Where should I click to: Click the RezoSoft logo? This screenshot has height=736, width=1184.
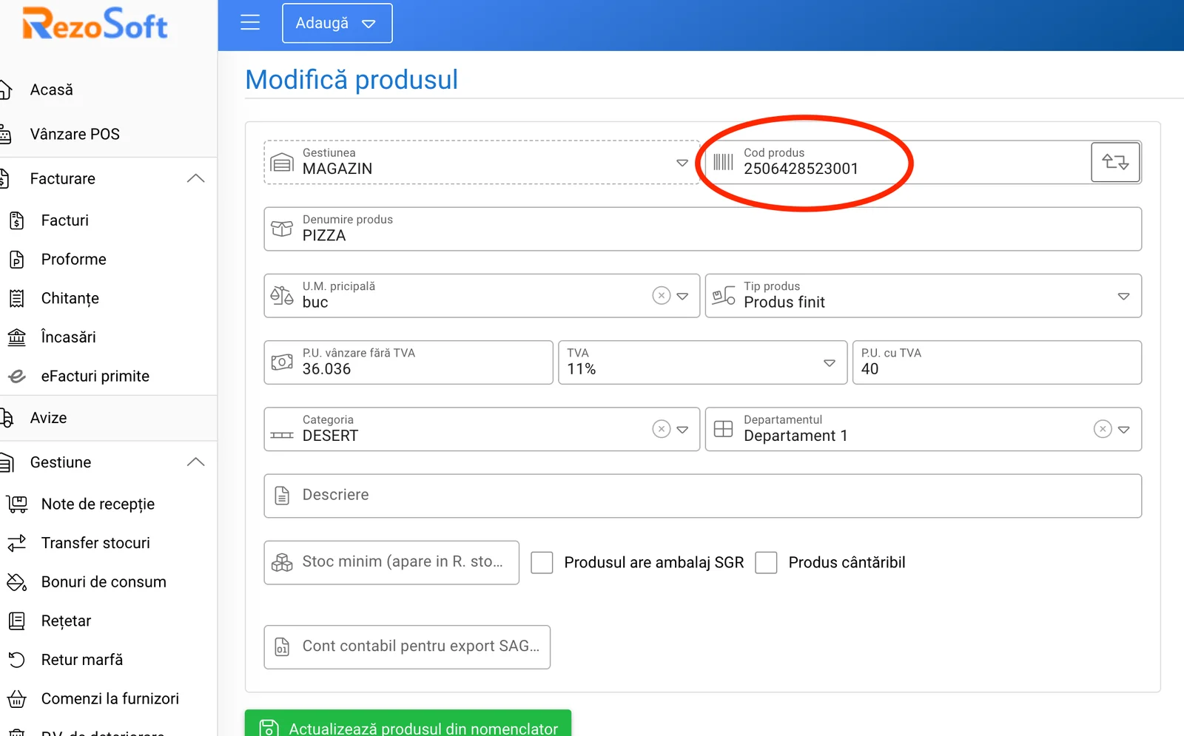click(x=95, y=23)
